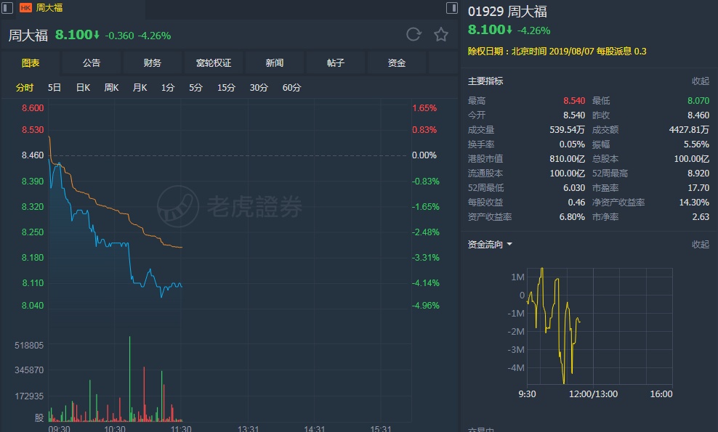Click the 周大福 window title tab
The height and width of the screenshot is (432, 718).
point(49,8)
